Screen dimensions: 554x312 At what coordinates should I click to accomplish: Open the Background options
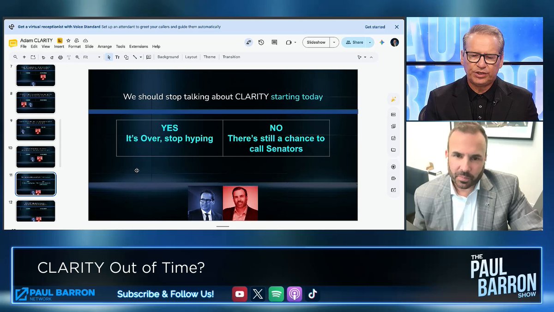[x=168, y=57]
